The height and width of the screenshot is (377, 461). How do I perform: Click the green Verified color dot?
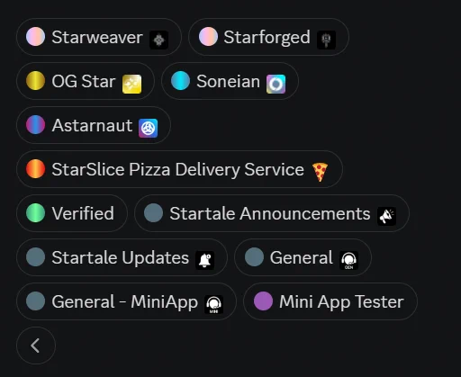(x=35, y=213)
